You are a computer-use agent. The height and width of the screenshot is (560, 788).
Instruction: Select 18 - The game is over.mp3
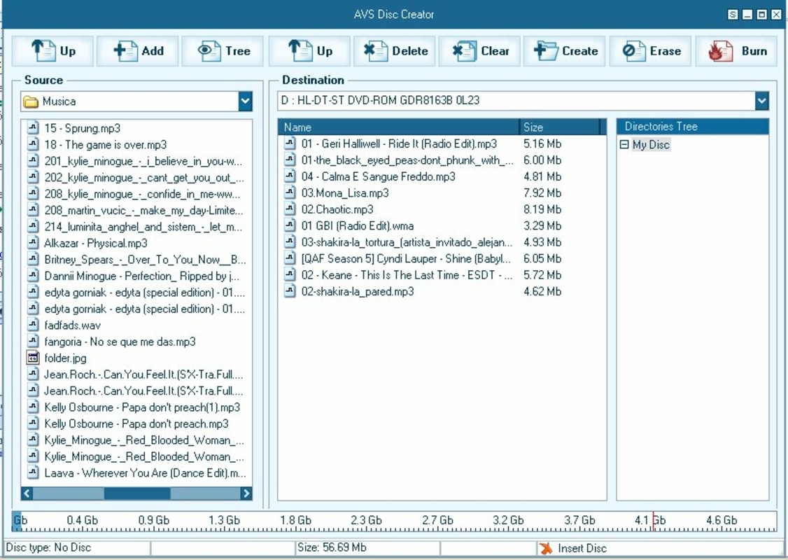(x=106, y=145)
